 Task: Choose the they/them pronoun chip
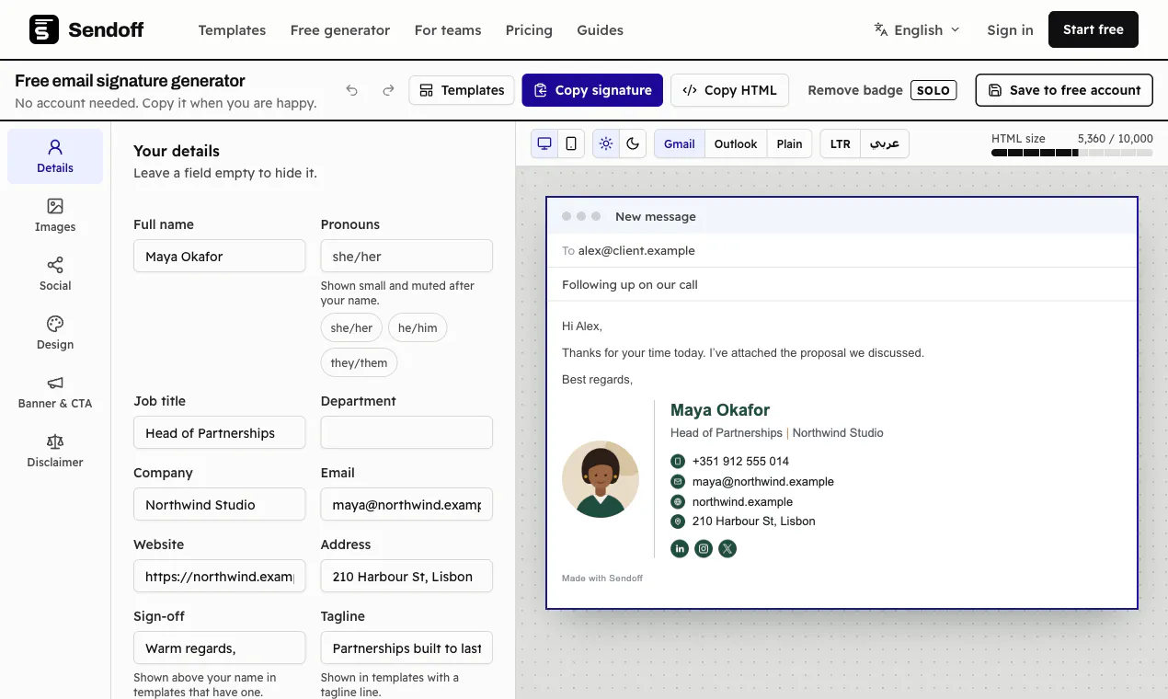[359, 362]
